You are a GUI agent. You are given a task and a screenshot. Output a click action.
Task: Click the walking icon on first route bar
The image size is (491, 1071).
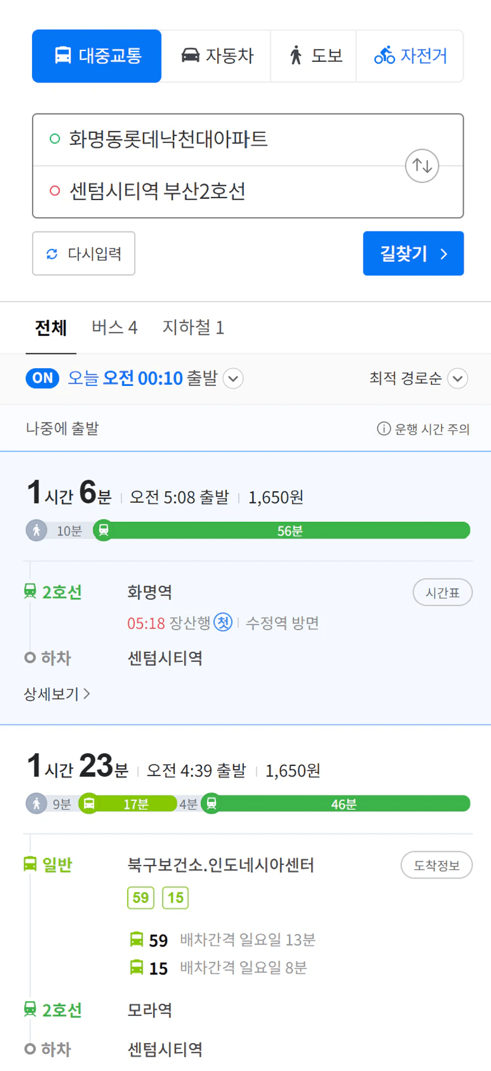(36, 530)
